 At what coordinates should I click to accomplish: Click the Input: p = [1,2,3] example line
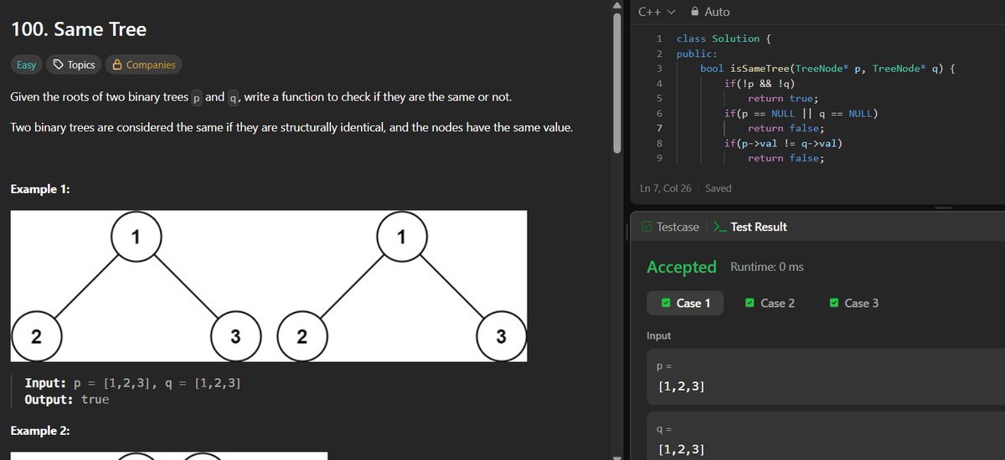tap(133, 383)
